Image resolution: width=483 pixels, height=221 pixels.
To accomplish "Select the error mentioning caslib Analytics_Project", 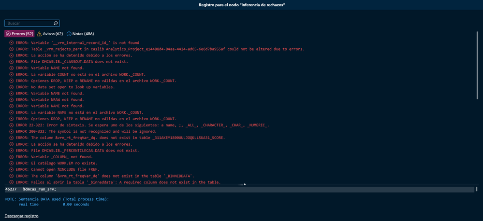I will tap(160, 49).
